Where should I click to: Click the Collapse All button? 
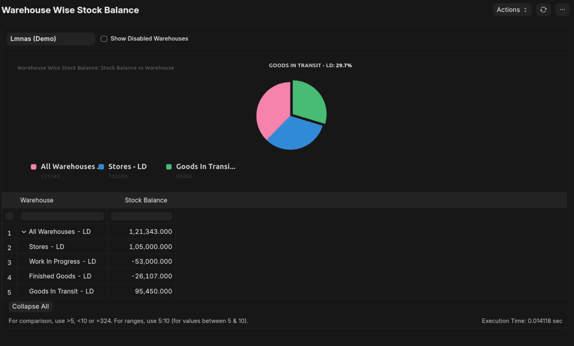coord(30,306)
